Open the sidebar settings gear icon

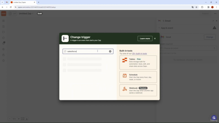3,49
